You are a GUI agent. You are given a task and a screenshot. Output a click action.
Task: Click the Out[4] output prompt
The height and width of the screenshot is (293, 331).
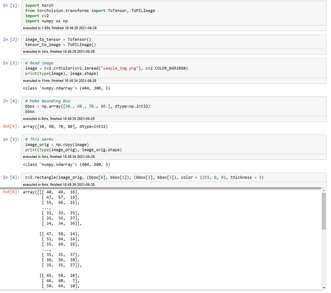11,126
